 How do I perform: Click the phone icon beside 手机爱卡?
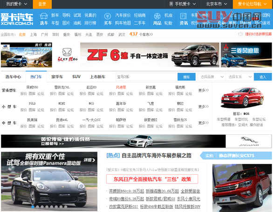point(171,4)
